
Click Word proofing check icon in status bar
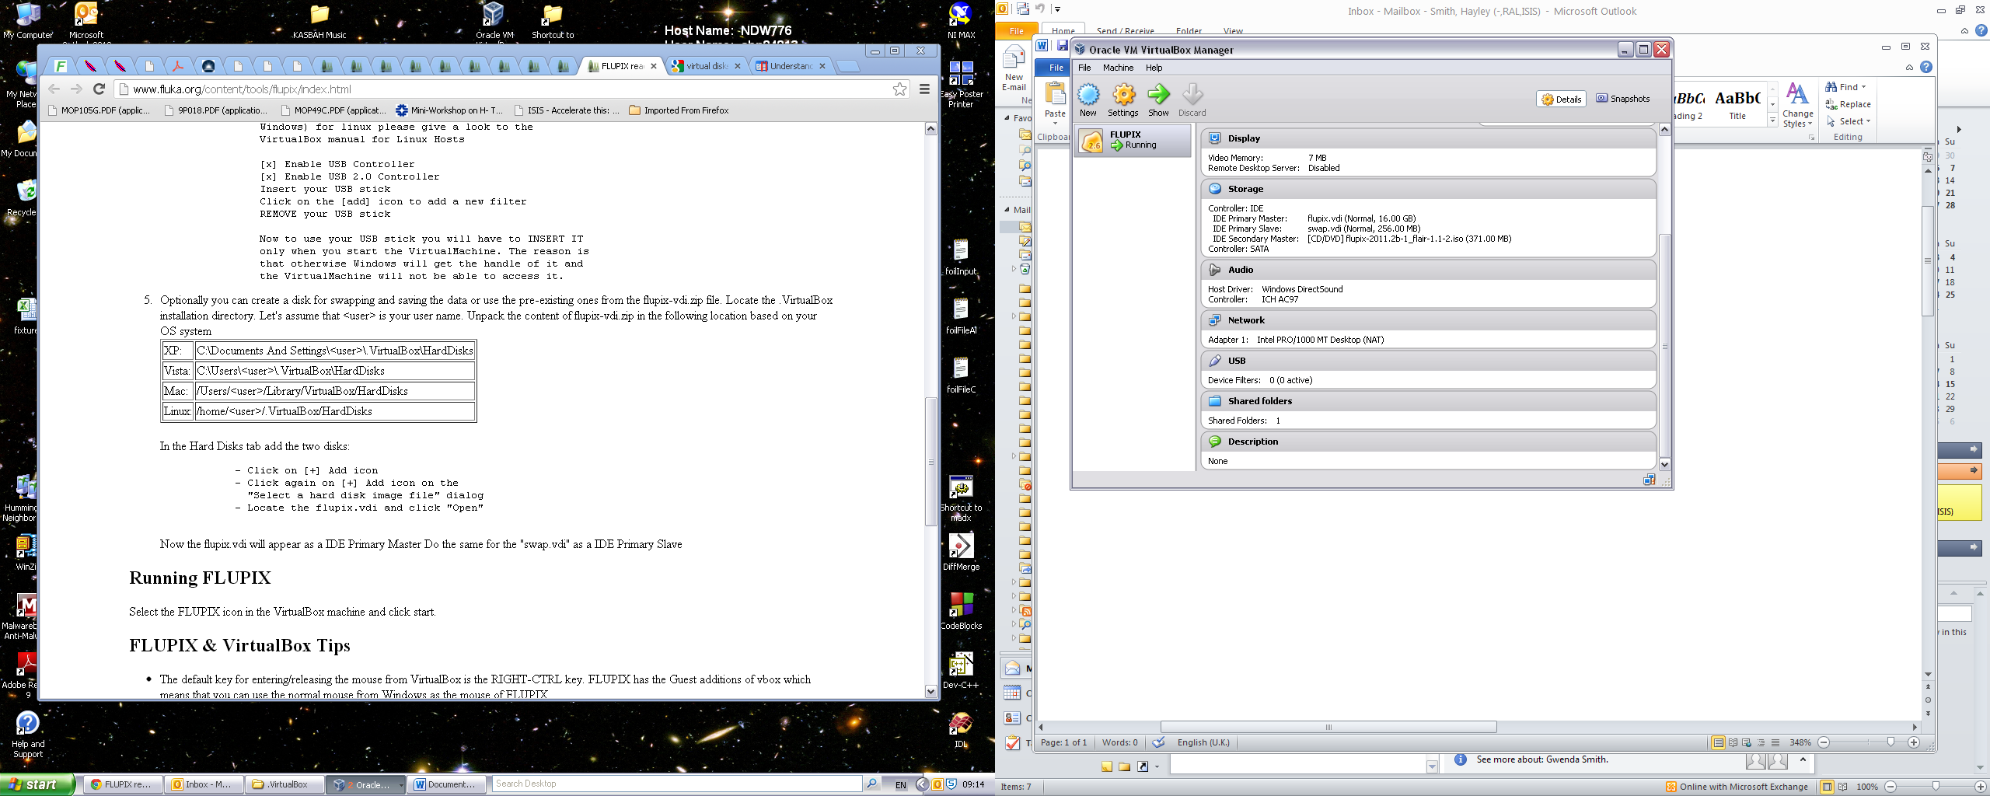[x=1158, y=742]
